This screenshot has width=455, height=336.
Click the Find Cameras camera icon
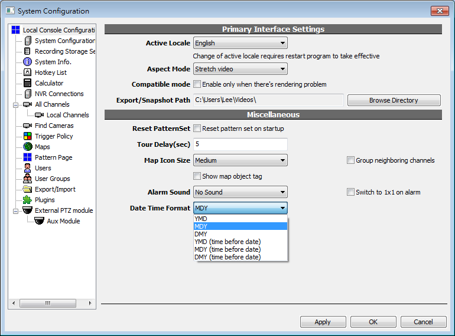[x=28, y=126]
